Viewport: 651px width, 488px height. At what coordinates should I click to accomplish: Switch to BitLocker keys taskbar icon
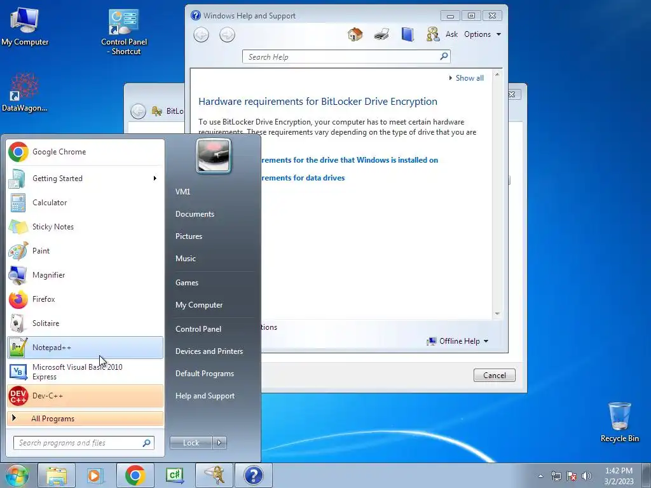(x=215, y=475)
